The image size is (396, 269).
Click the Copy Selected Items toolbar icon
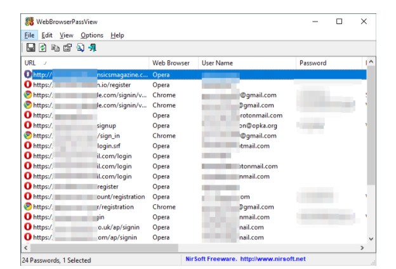tap(55, 48)
